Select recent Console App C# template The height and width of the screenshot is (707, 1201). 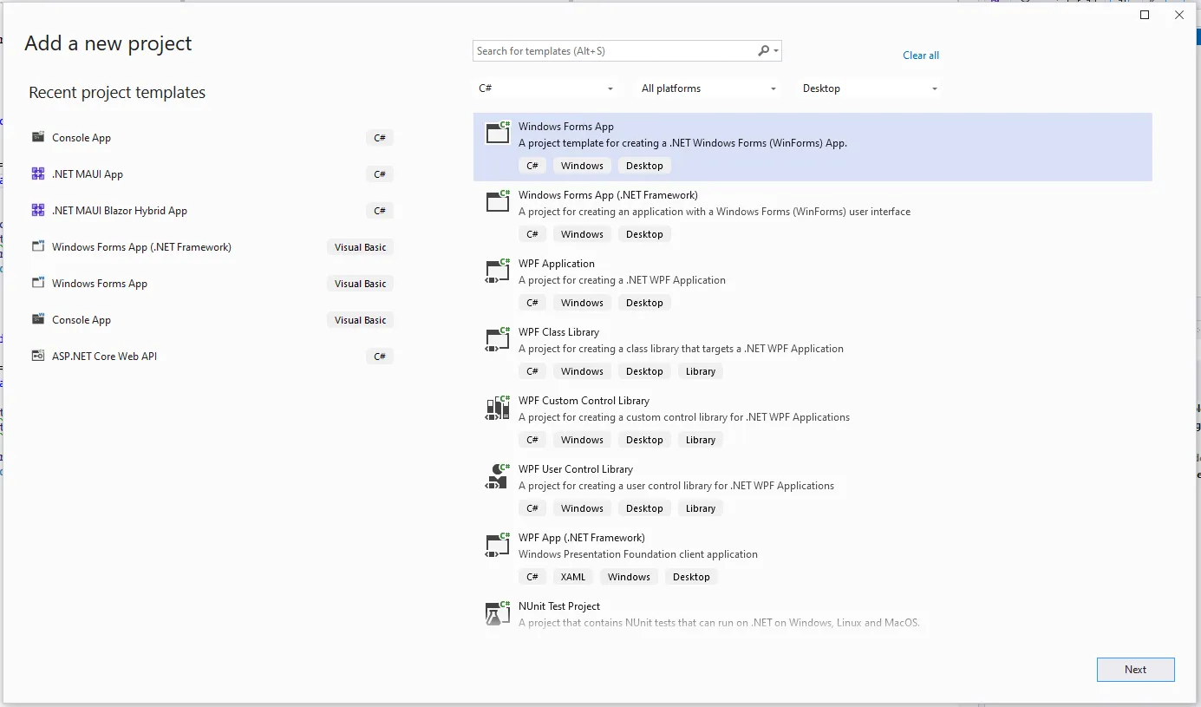coord(82,138)
